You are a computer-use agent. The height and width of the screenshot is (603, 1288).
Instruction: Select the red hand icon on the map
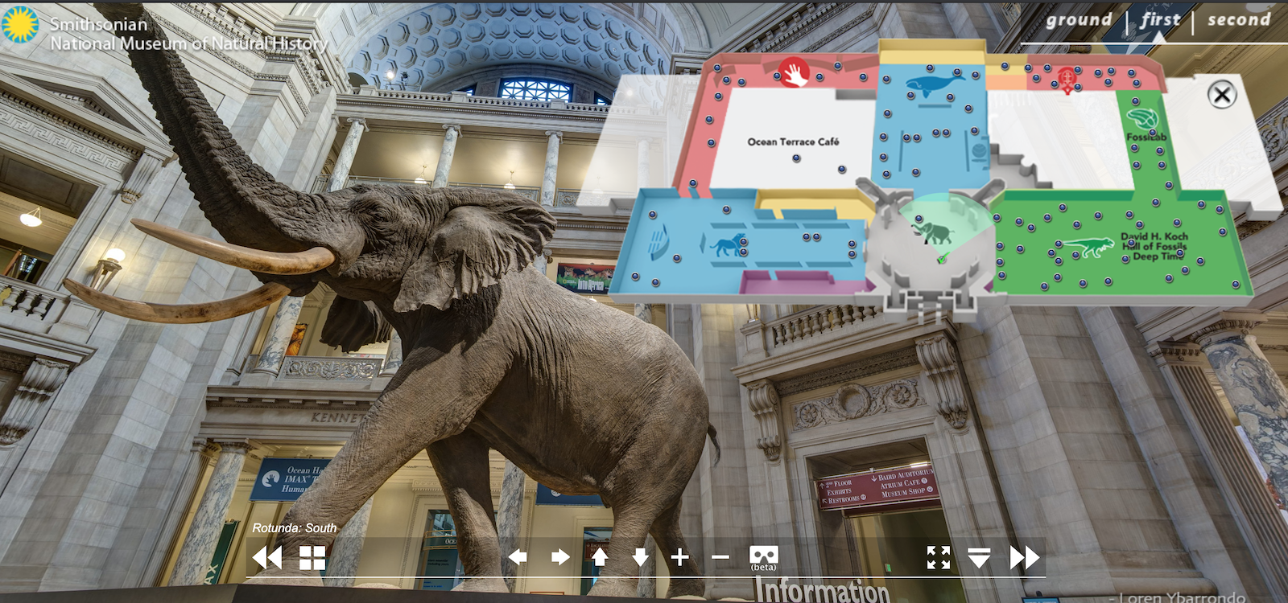click(793, 72)
